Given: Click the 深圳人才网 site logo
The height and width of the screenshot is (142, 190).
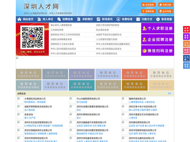Looking at the screenshot, I should pos(41,6).
